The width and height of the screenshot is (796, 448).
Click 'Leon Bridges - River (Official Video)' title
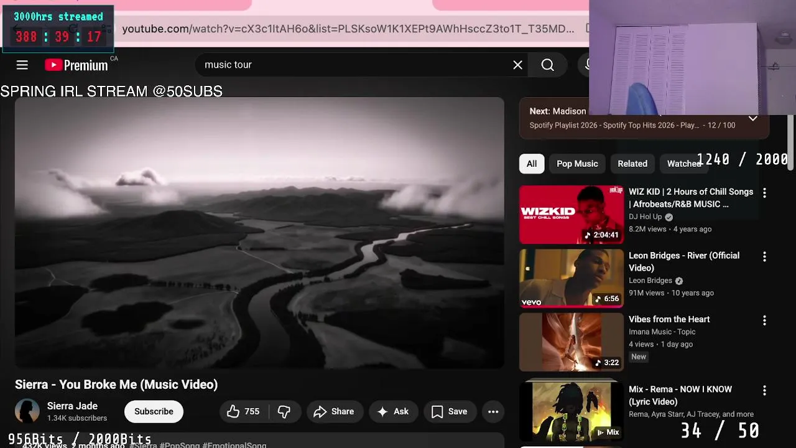click(684, 261)
